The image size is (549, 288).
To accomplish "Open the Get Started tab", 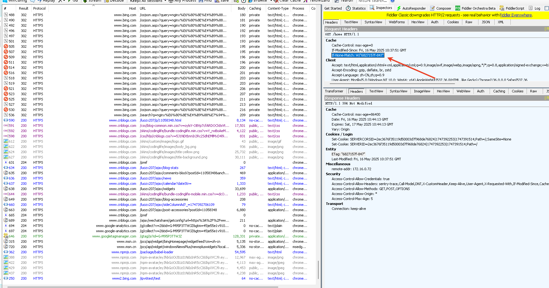I will (333, 8).
